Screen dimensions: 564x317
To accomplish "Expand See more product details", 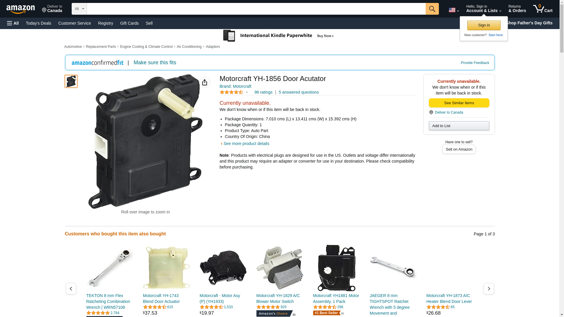I will coord(246,144).
